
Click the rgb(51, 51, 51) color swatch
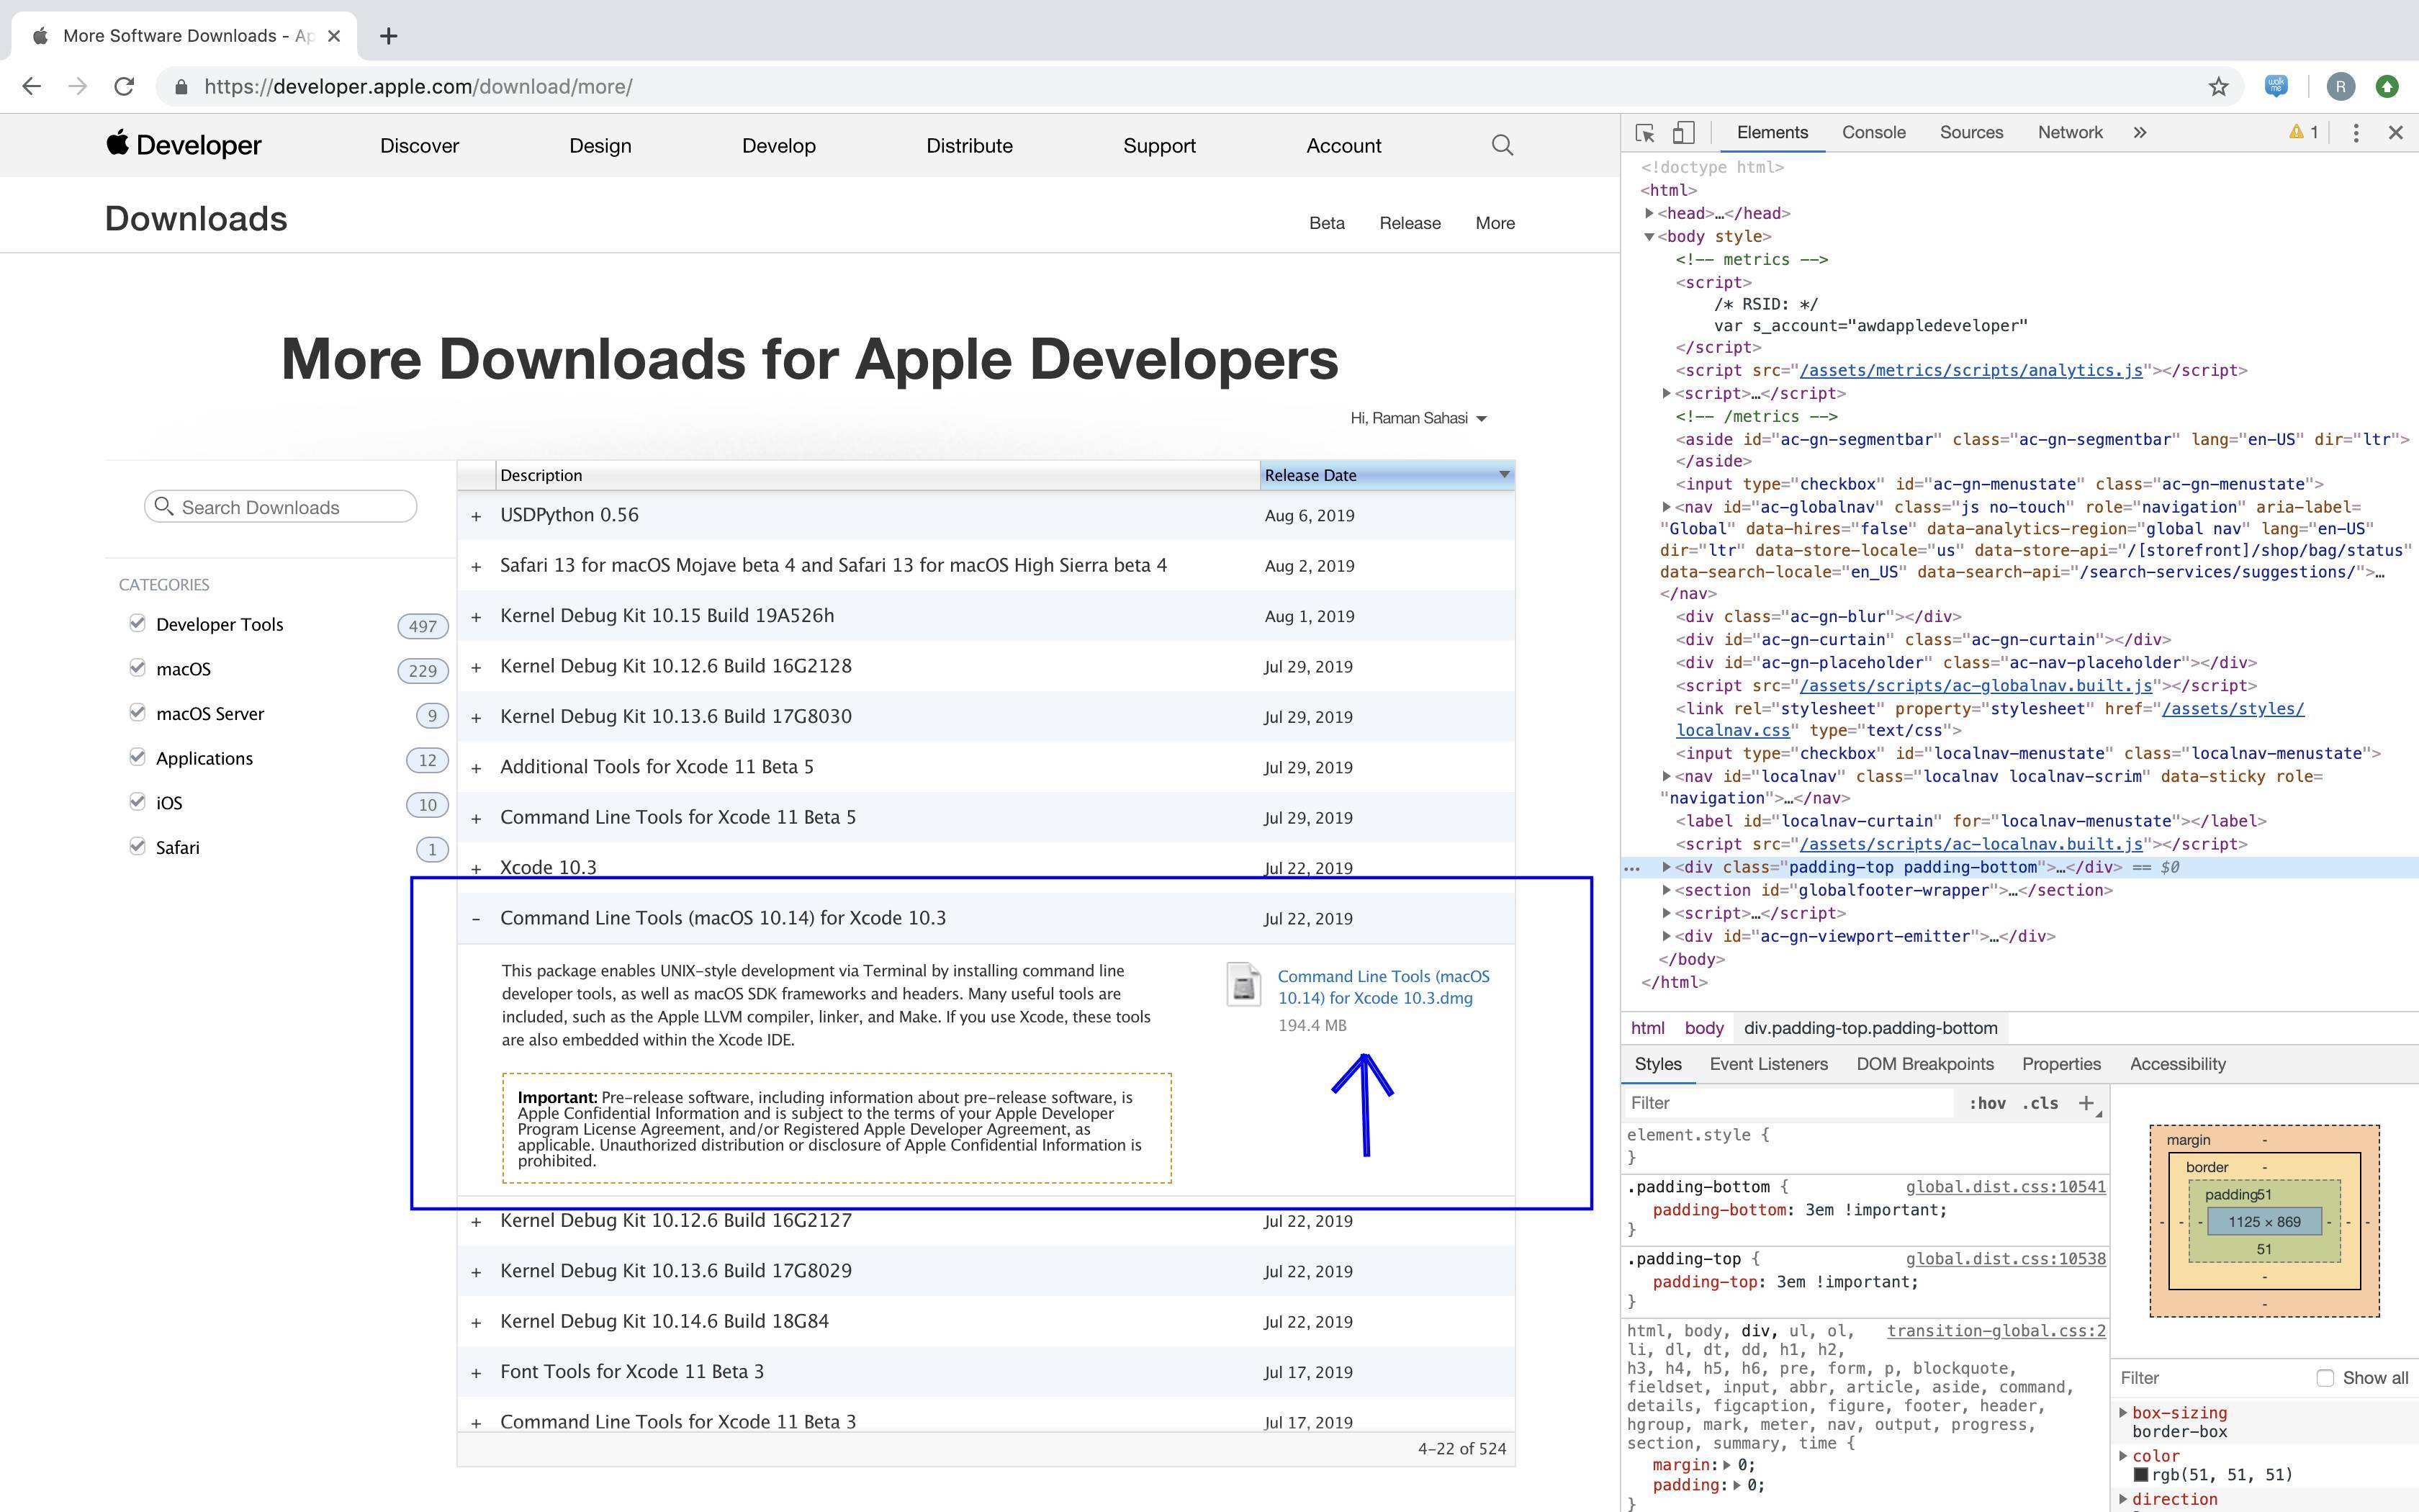pos(2140,1475)
